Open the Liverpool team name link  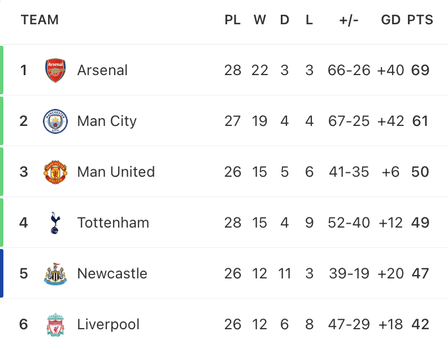(108, 325)
